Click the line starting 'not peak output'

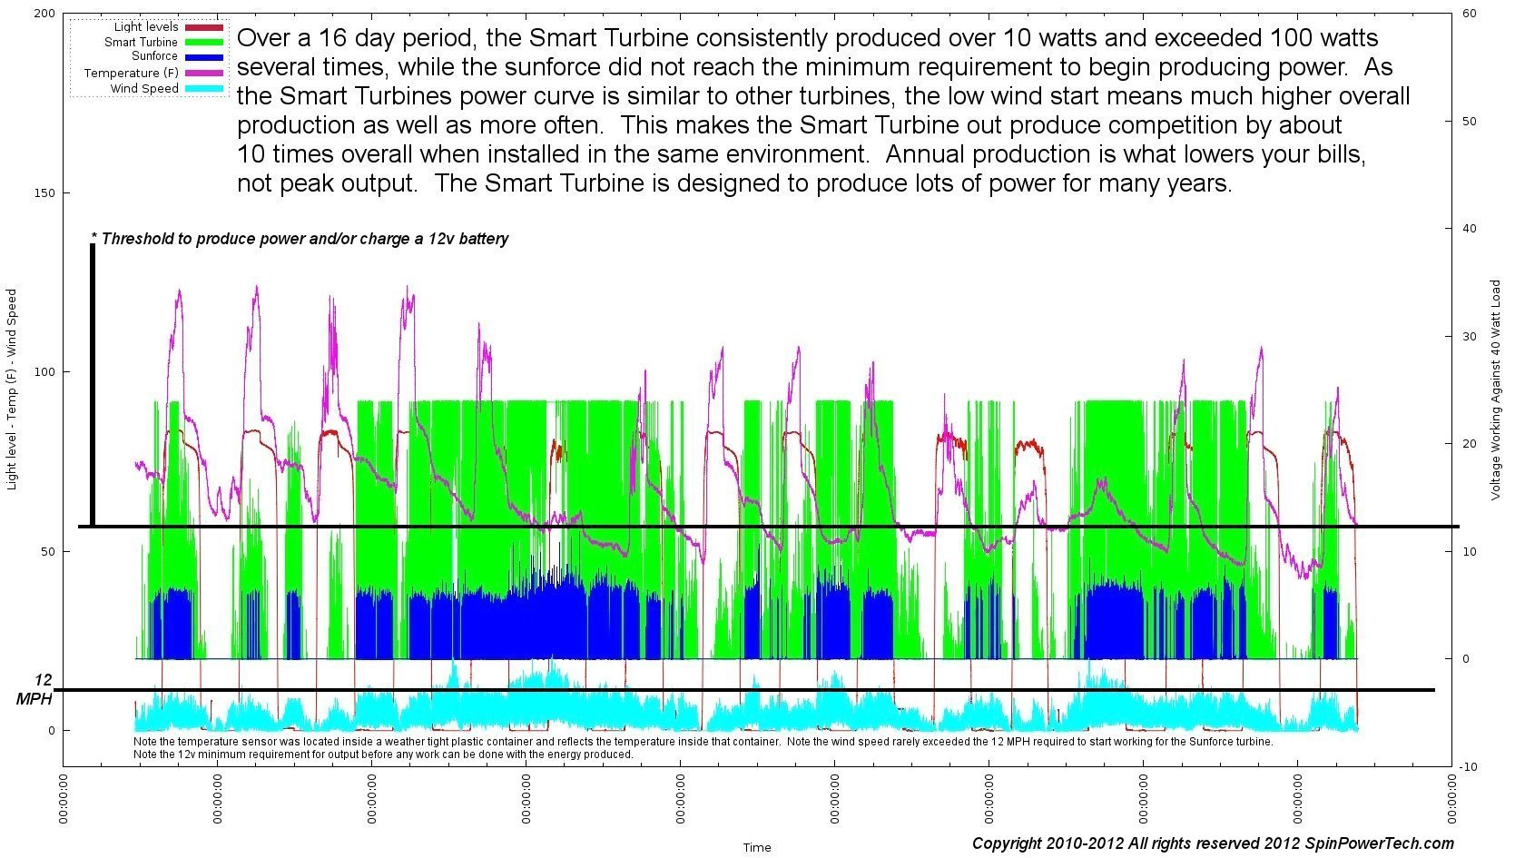point(734,183)
